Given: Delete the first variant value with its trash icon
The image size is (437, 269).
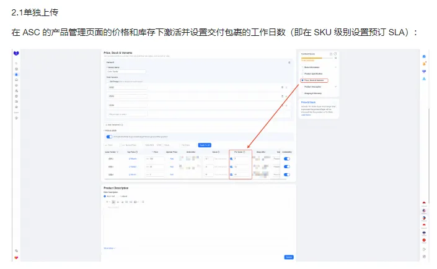Looking at the screenshot, I should [282, 87].
